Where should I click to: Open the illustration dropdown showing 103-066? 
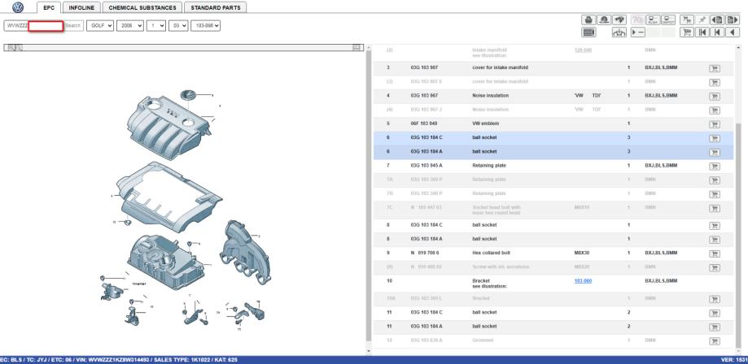click(x=206, y=26)
